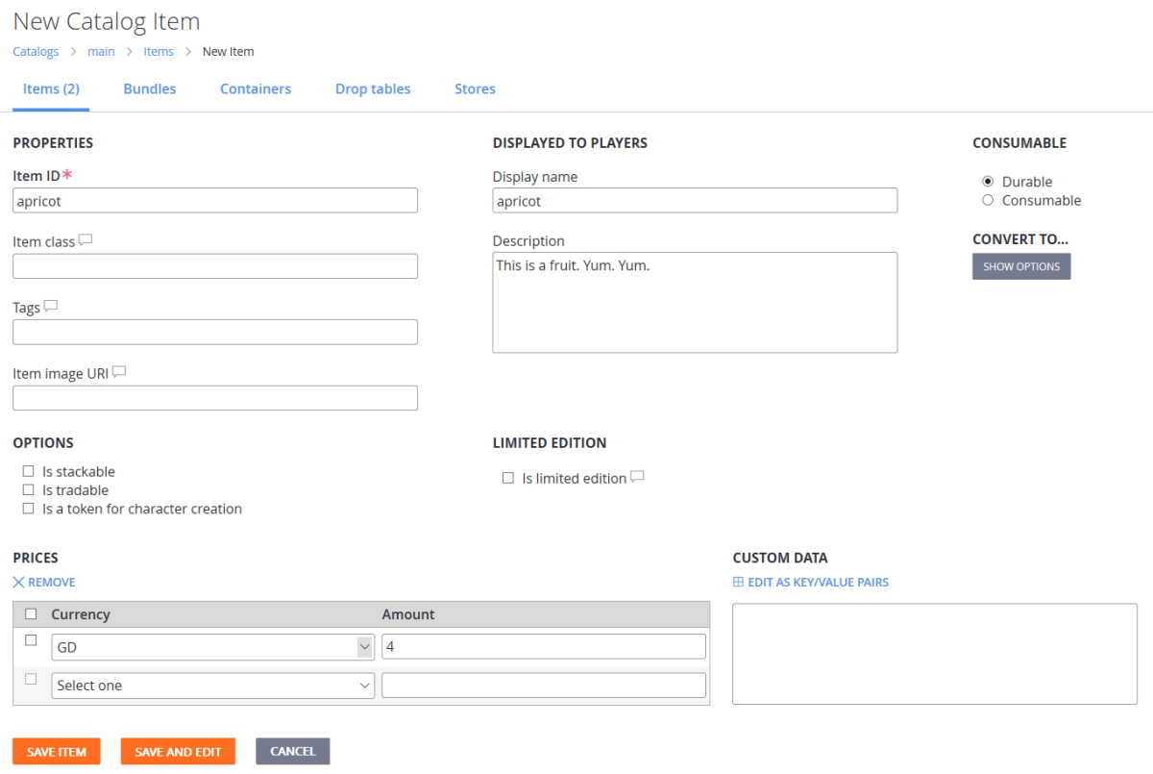
Task: Focus the Tags input field
Action: pos(215,332)
